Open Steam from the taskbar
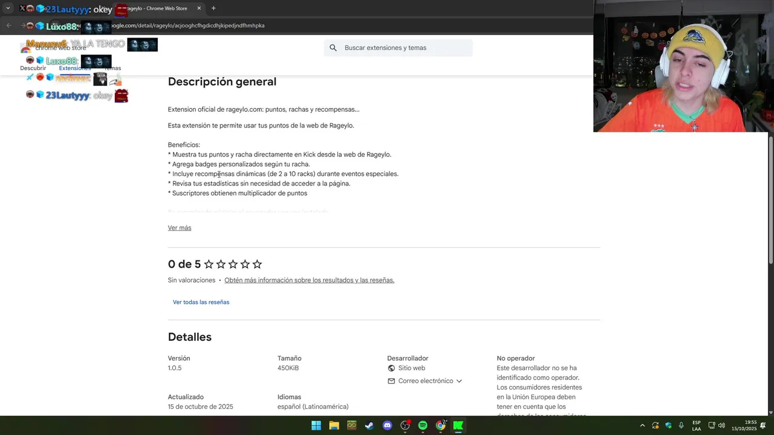 (369, 425)
